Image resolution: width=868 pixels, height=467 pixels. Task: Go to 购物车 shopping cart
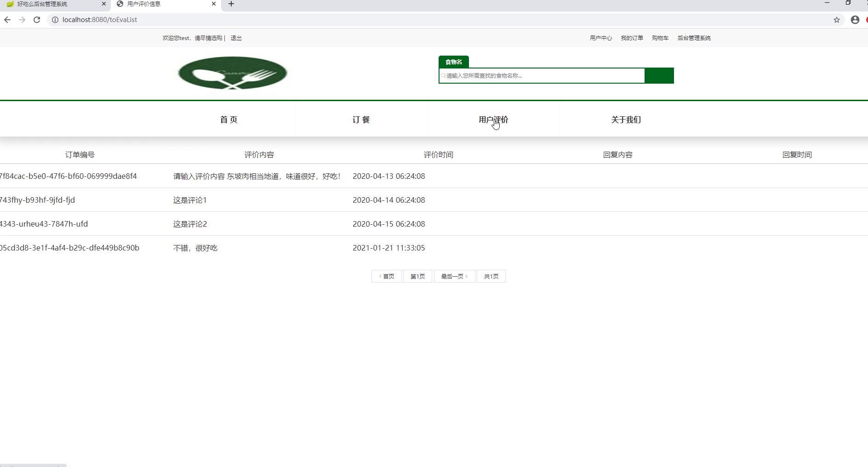pos(660,38)
